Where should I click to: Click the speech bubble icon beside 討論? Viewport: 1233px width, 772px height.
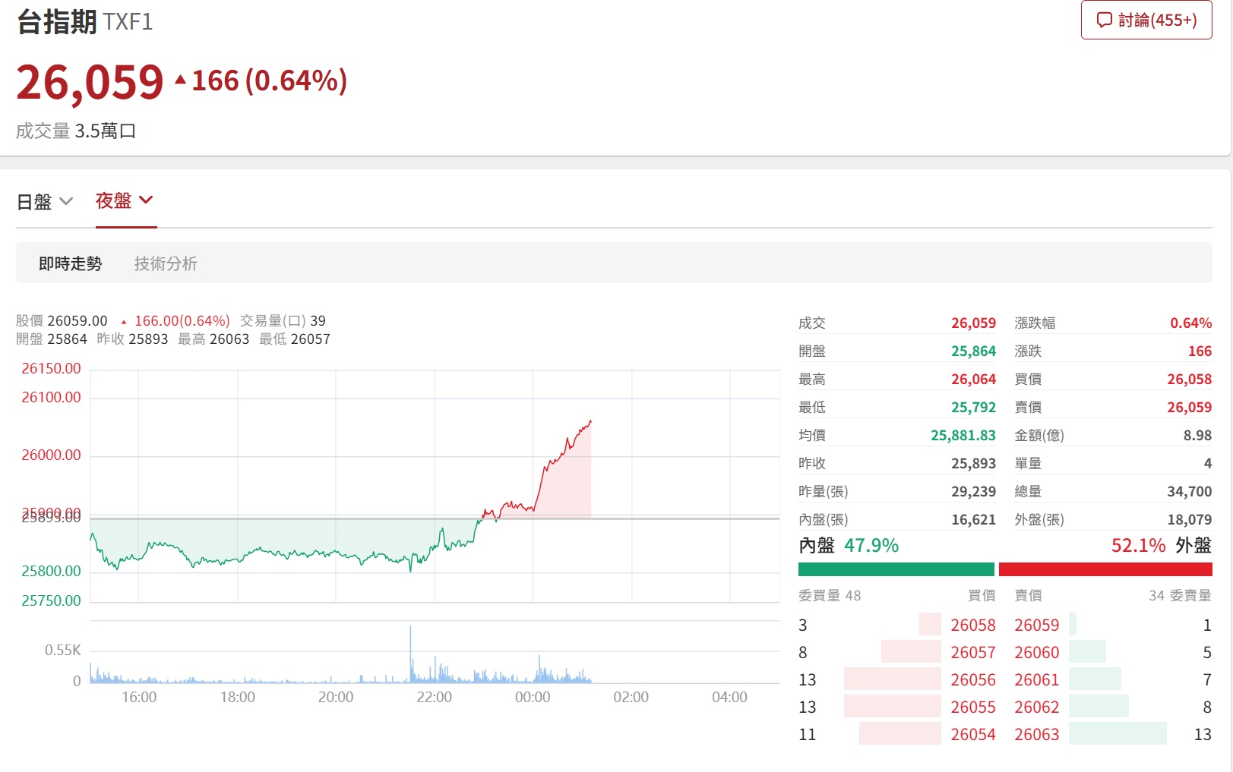coord(1104,20)
